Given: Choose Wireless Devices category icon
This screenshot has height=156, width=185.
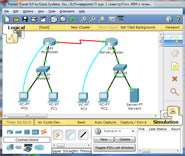Looking at the screenshot, I should point(35,132).
